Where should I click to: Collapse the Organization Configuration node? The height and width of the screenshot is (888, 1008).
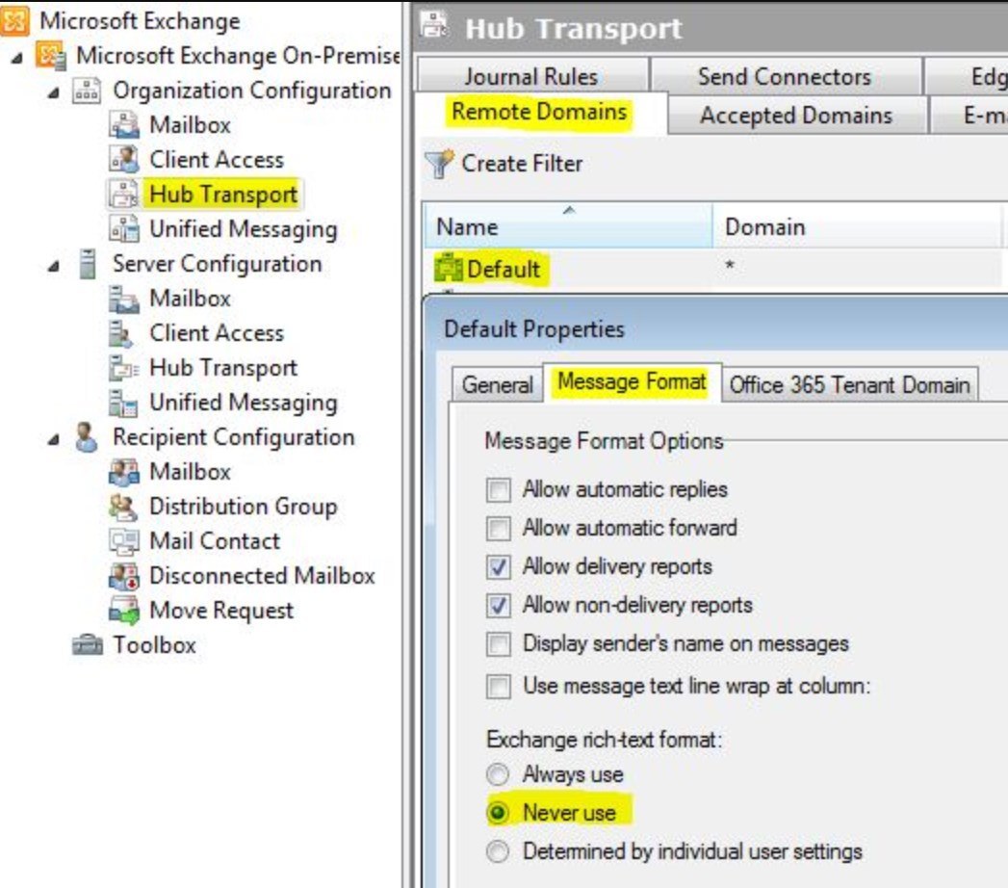click(54, 93)
